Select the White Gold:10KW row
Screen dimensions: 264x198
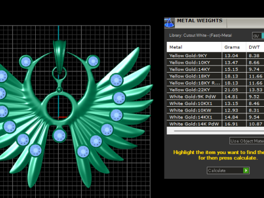216,110
